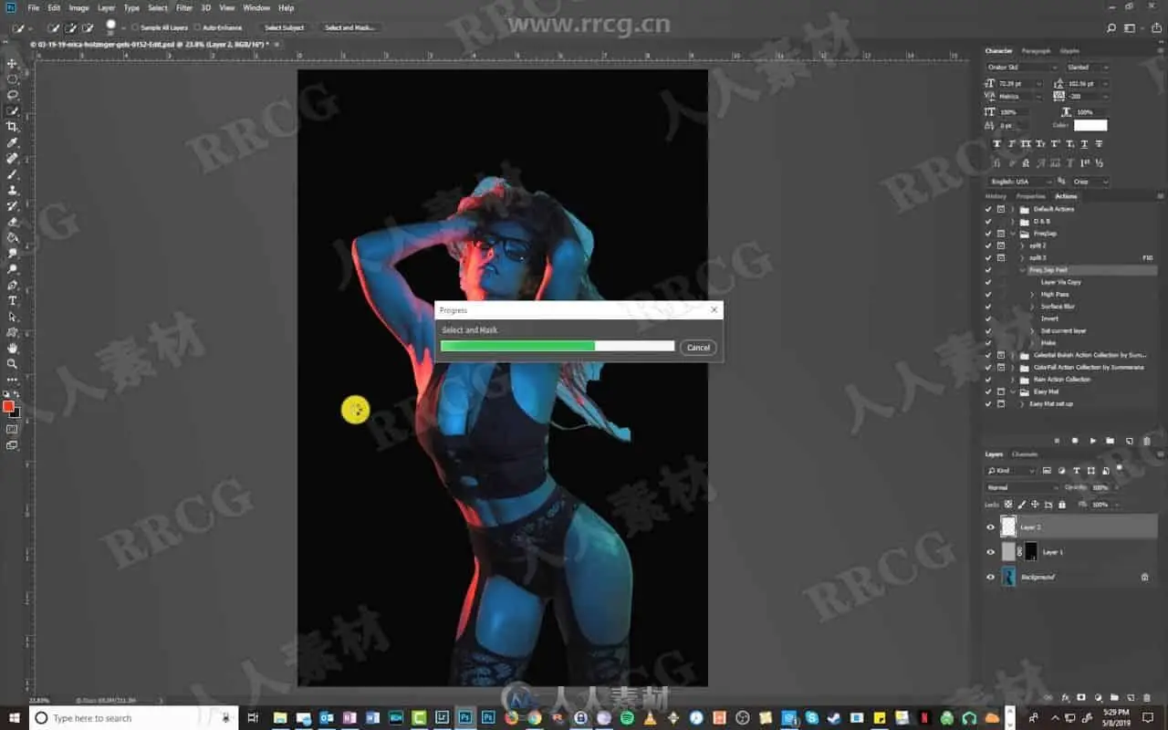Viewport: 1168px width, 730px height.
Task: Select the Crop tool
Action: coord(13,127)
